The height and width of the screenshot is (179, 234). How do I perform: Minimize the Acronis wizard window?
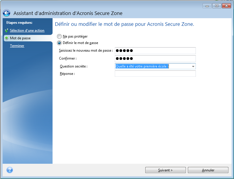[x=207, y=6]
